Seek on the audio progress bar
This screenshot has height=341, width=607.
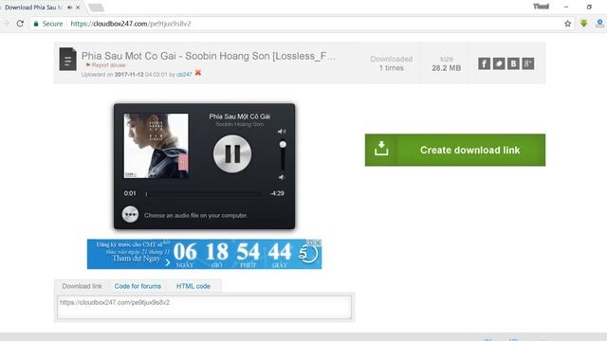203,193
